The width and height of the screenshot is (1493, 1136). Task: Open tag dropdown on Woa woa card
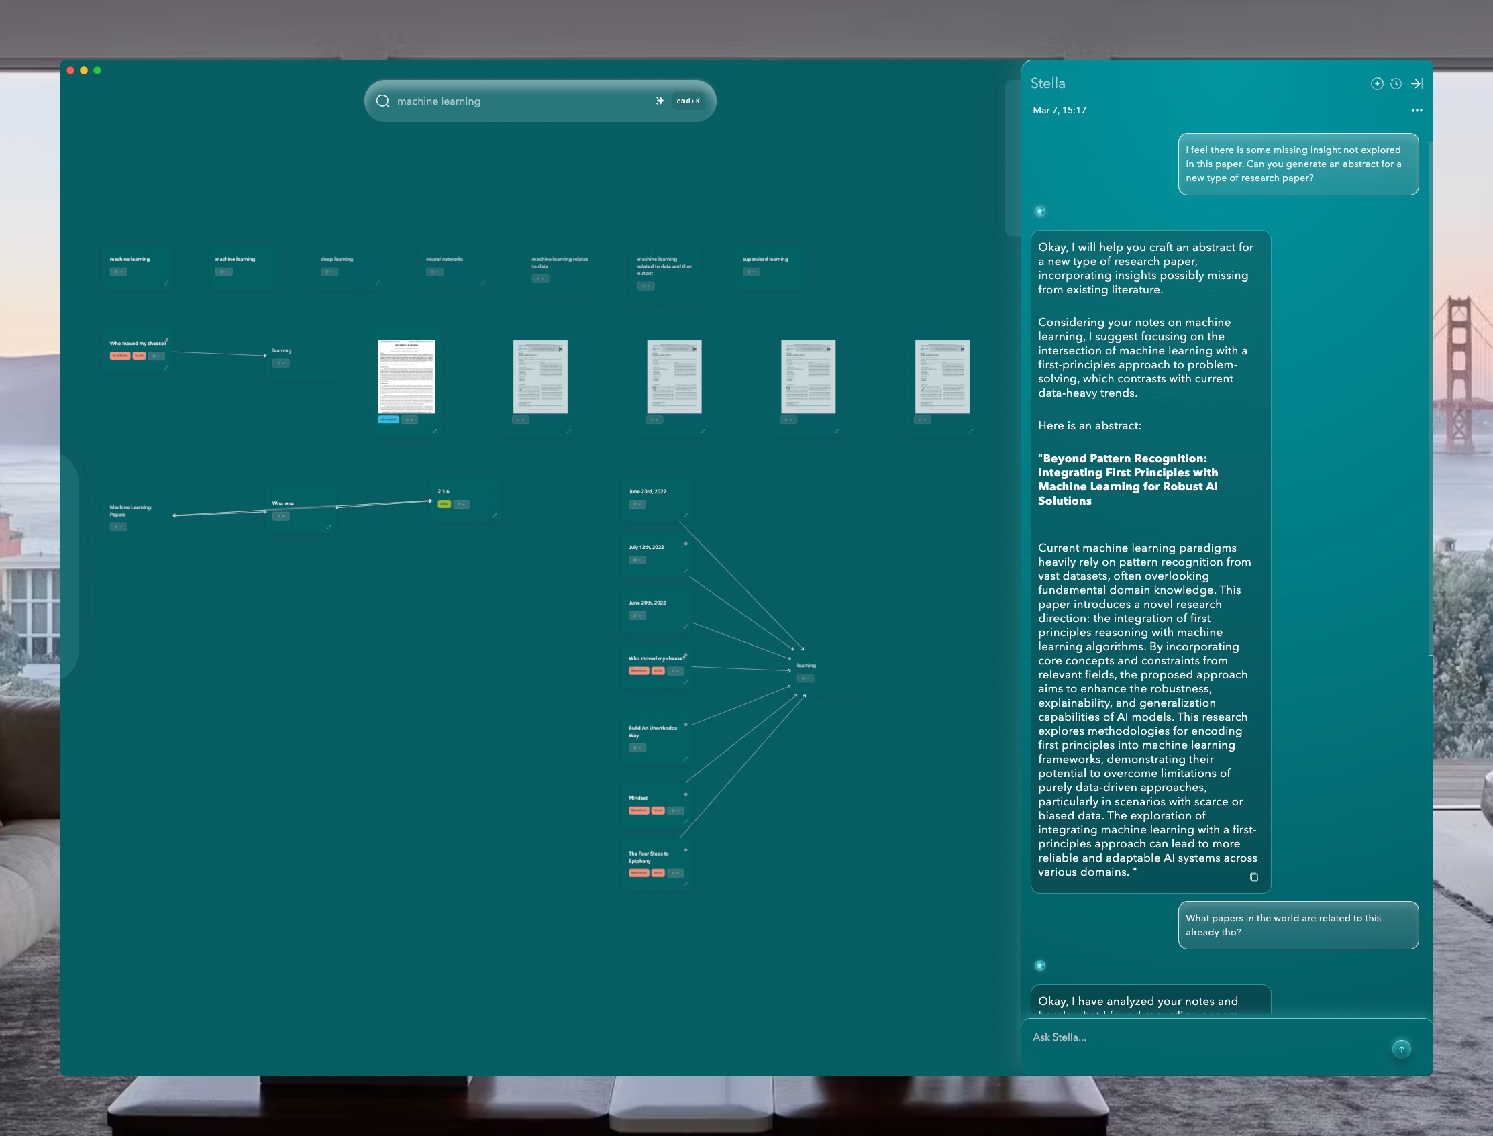click(x=280, y=516)
